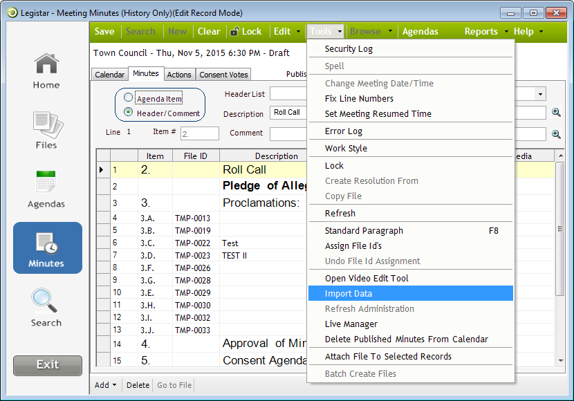Click the zoom icon beside Comment field

(556, 134)
